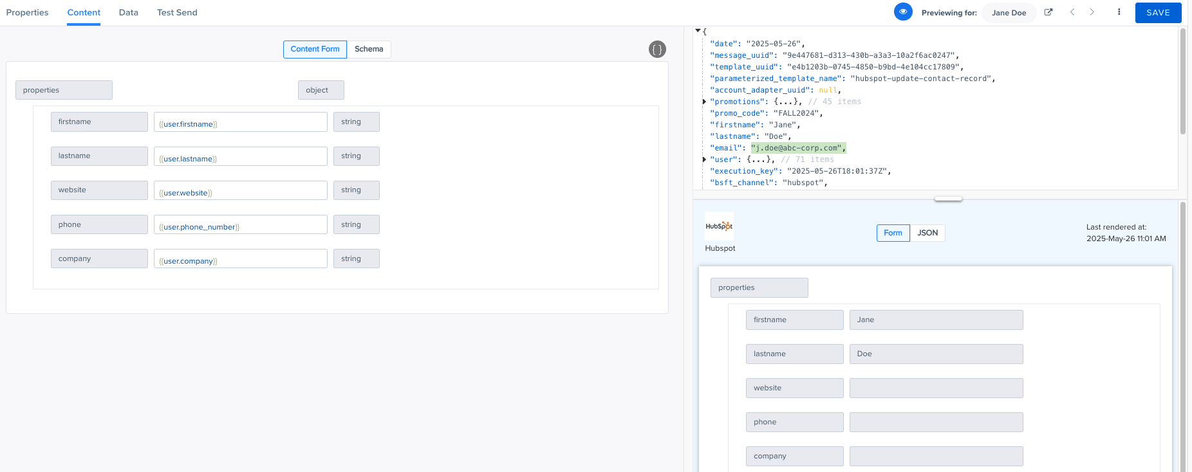Screen dimensions: 1192x472
Task: Click the Jane value in preview form
Action: [x=936, y=320]
